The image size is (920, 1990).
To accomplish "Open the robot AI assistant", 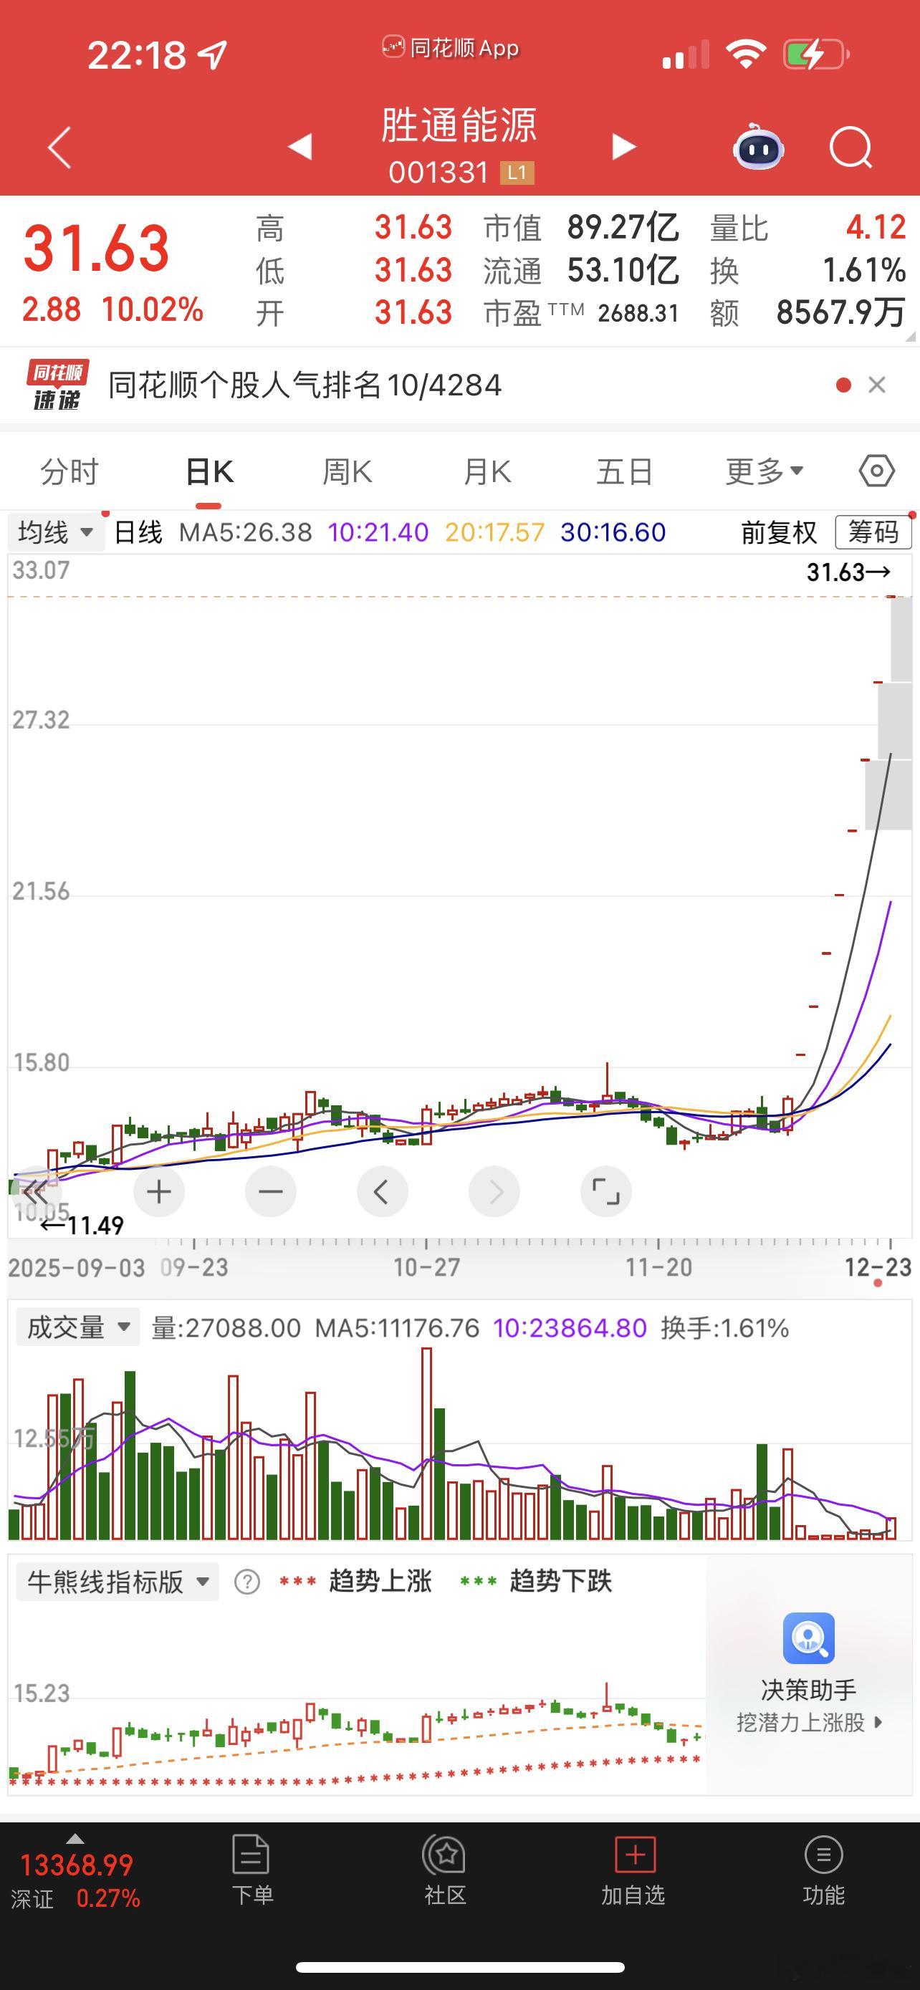I will tap(758, 146).
